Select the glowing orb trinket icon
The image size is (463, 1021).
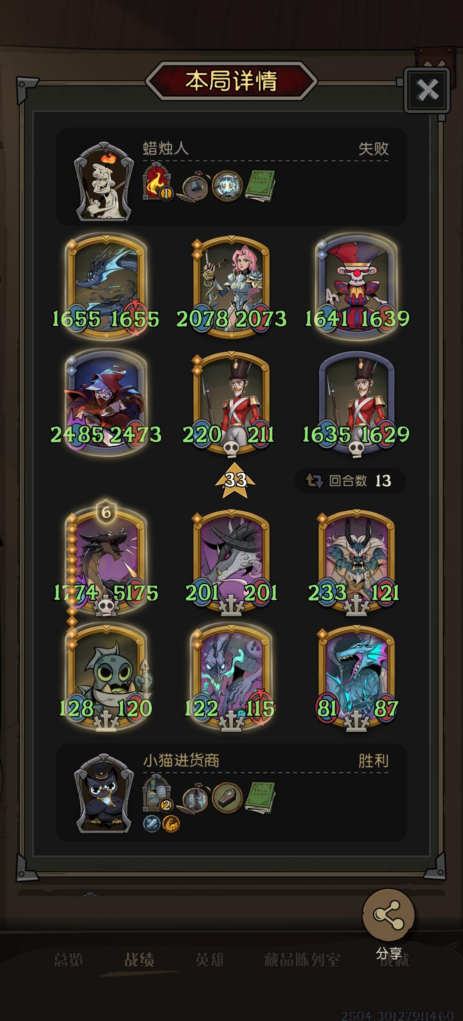(x=227, y=186)
